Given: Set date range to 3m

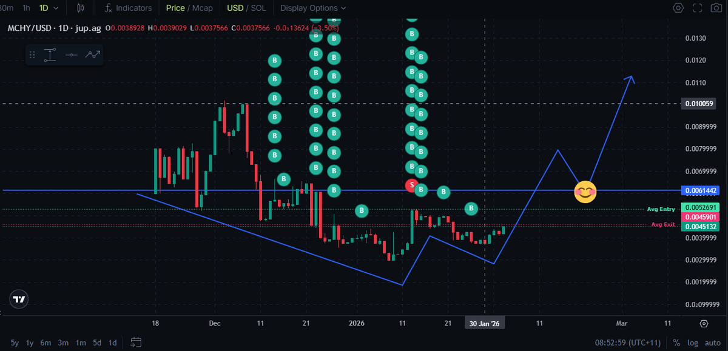Looking at the screenshot, I should (x=63, y=343).
